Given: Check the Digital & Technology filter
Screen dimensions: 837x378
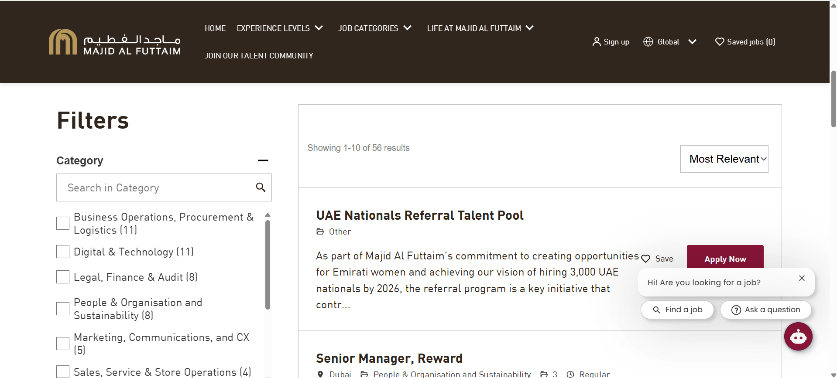Looking at the screenshot, I should pos(63,252).
